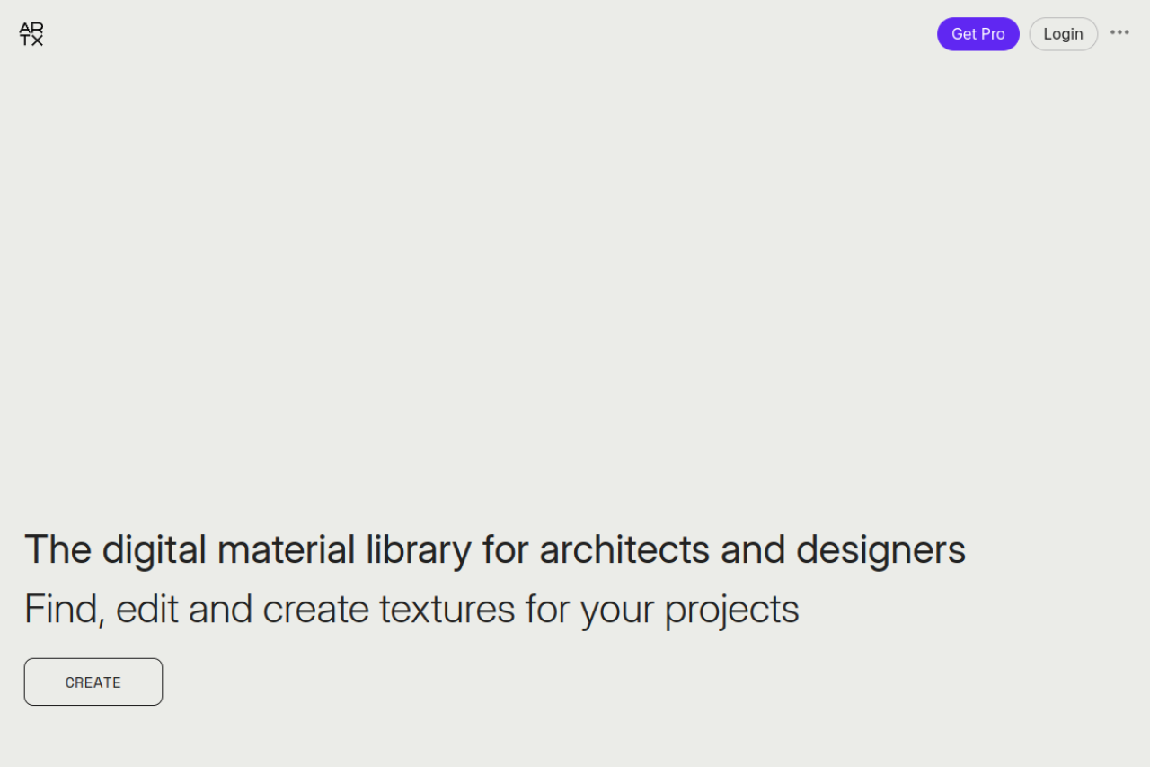Click the ARTX logo icon
The height and width of the screenshot is (767, 1150).
tap(31, 34)
